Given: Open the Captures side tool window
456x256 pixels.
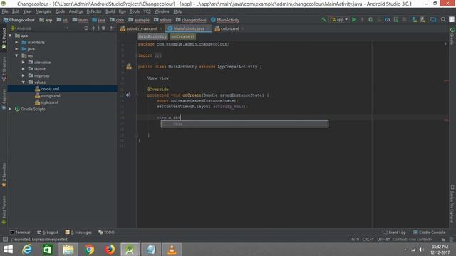Looking at the screenshot, I should point(4,100).
